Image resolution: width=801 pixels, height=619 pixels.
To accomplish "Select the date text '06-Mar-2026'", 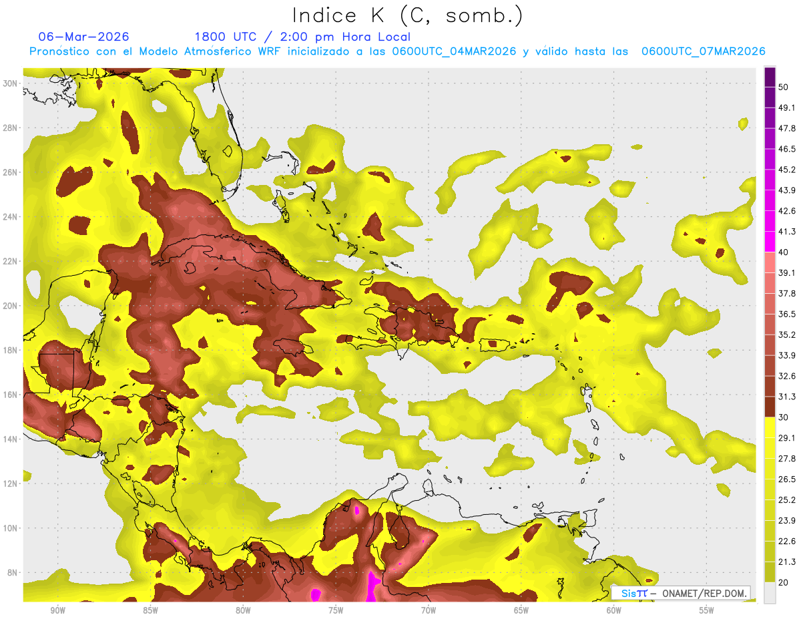I will click(84, 37).
